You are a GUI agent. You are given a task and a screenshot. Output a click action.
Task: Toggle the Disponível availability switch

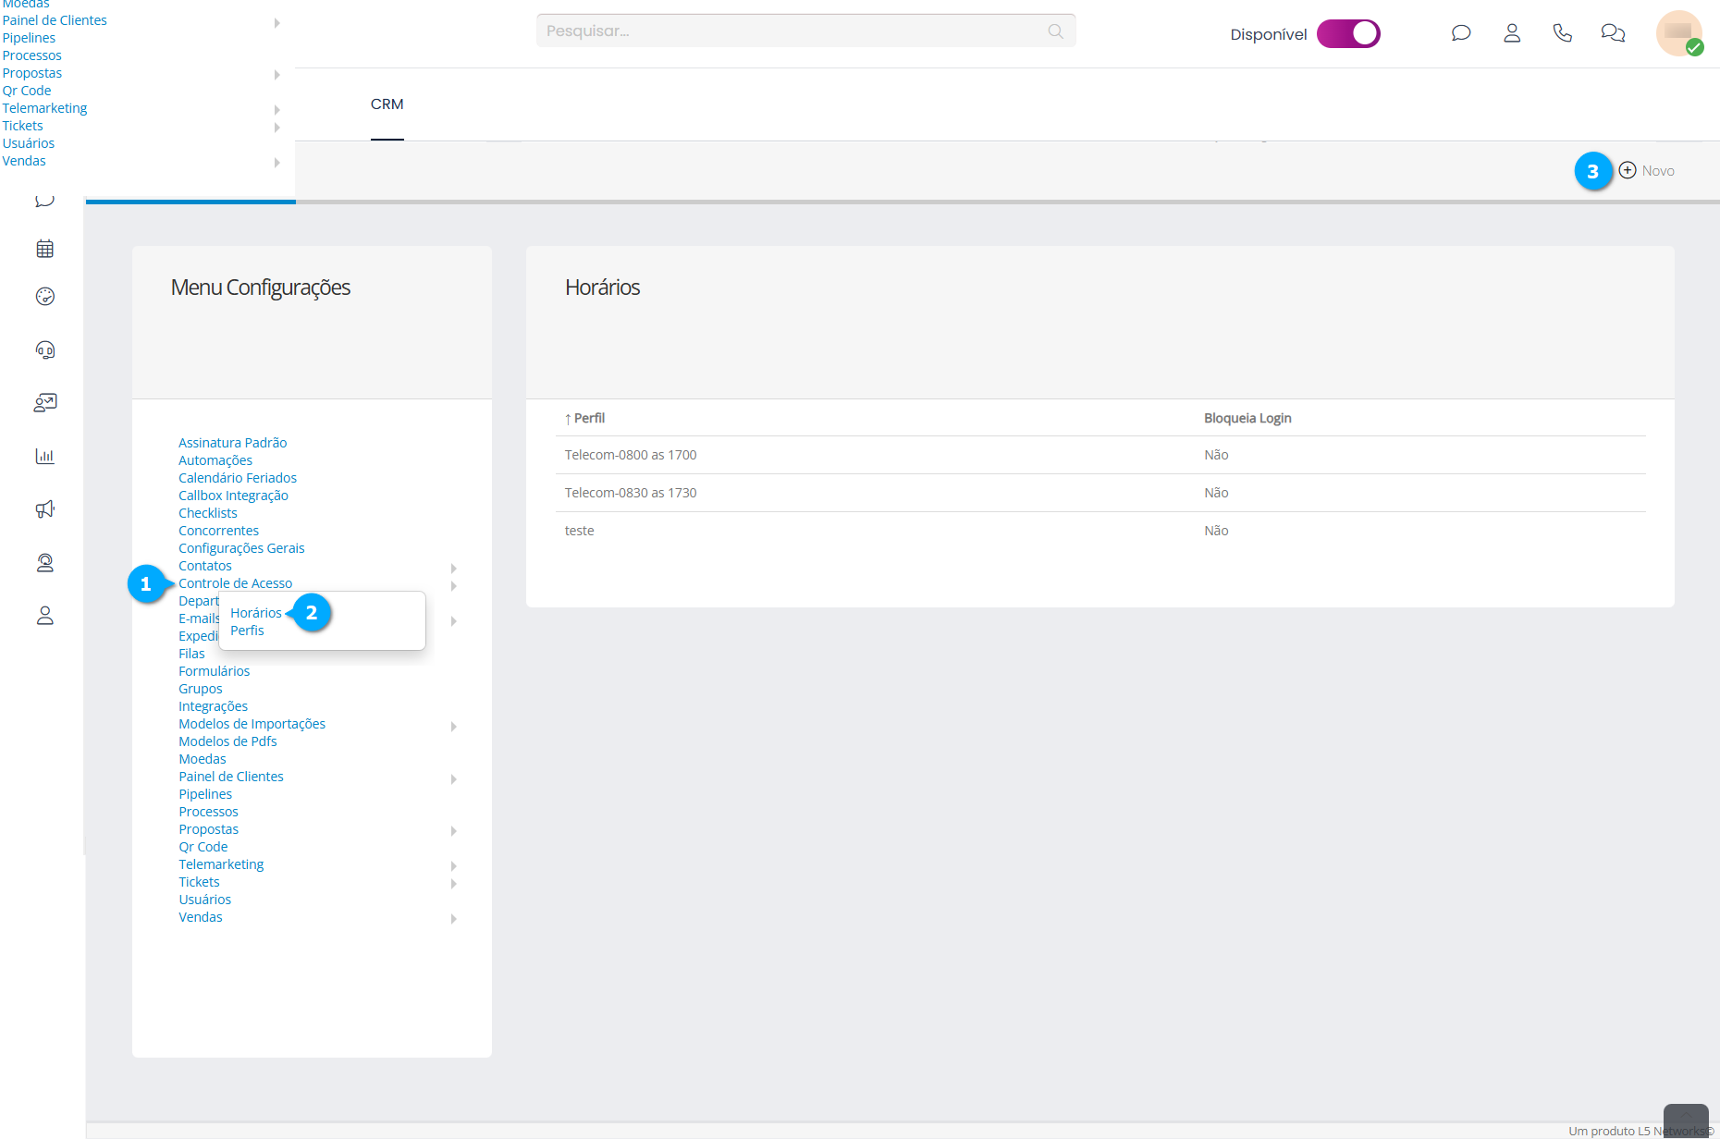click(1348, 34)
